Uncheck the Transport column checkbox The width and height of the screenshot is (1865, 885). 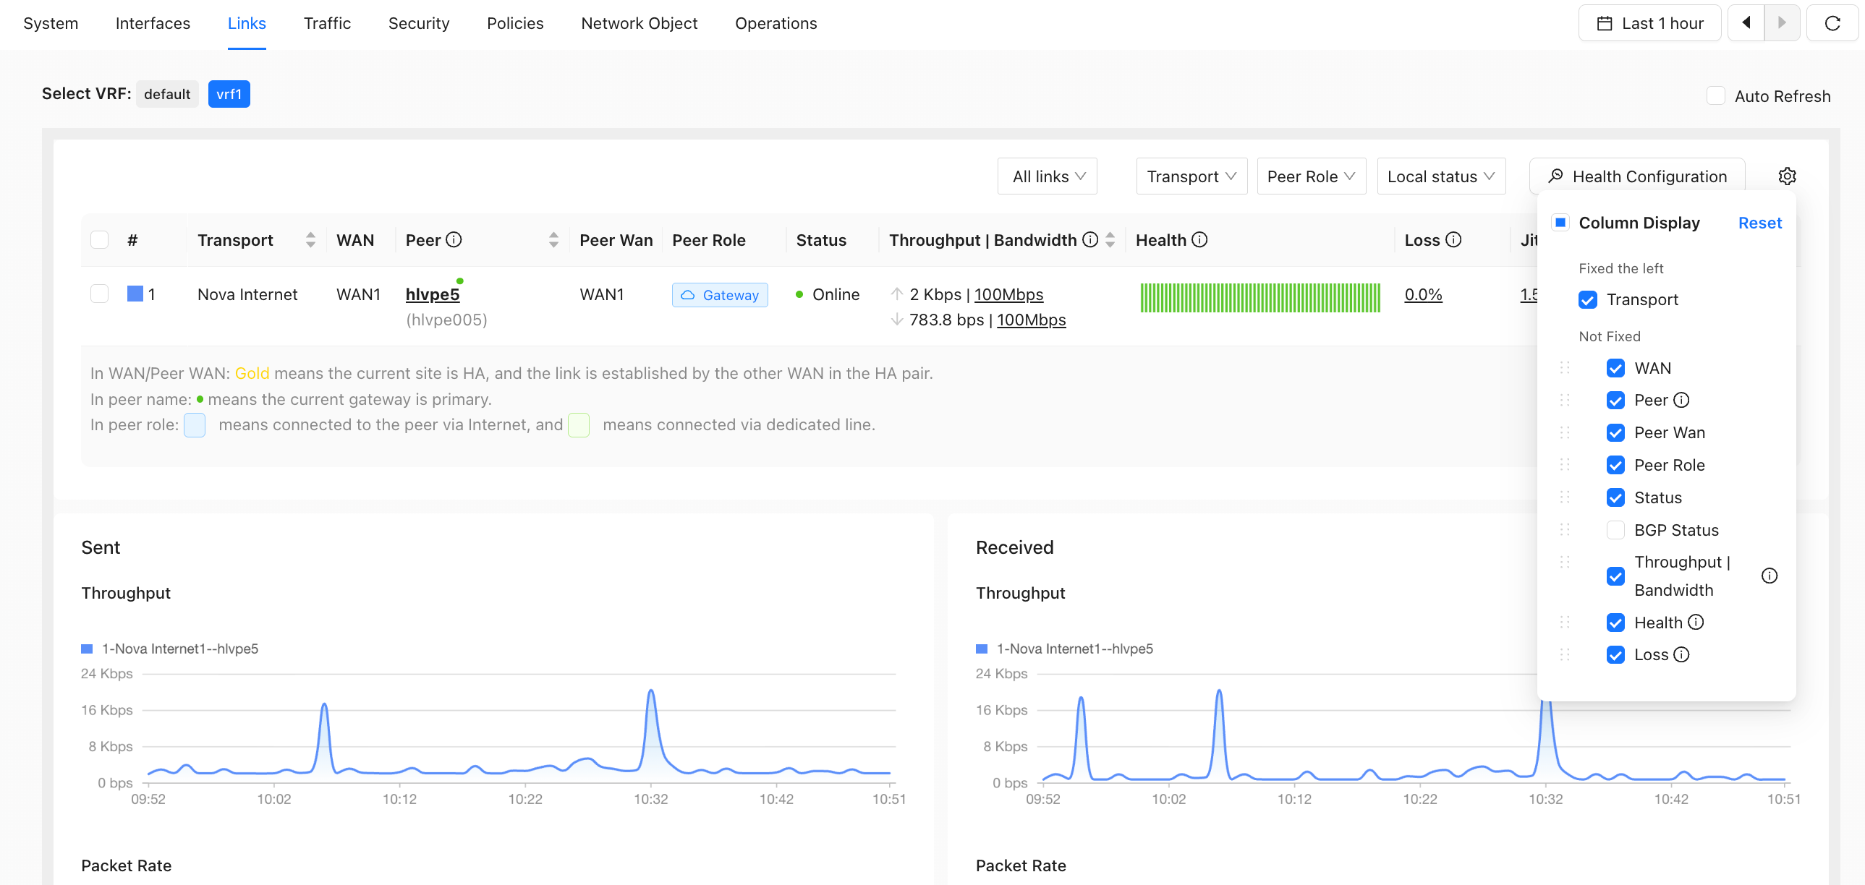click(1588, 299)
